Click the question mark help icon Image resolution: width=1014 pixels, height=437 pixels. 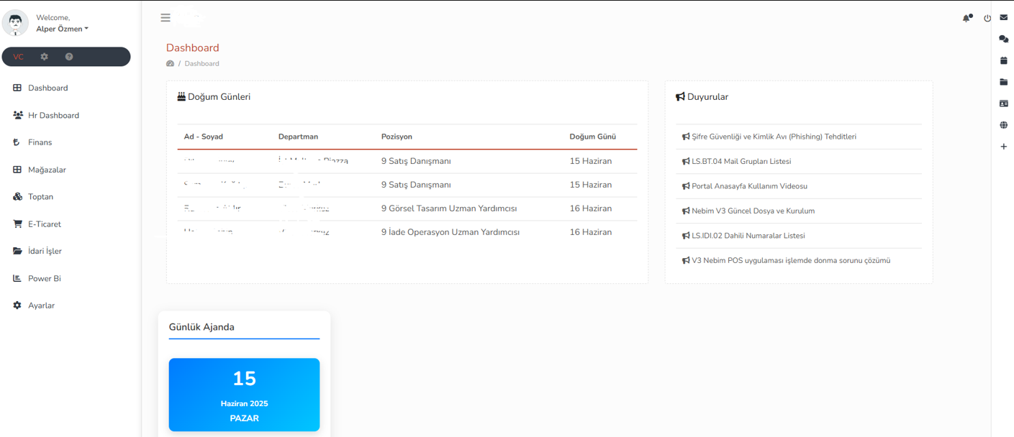coord(69,57)
